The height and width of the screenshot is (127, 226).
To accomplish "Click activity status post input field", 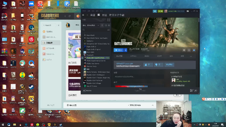I will [139, 76].
